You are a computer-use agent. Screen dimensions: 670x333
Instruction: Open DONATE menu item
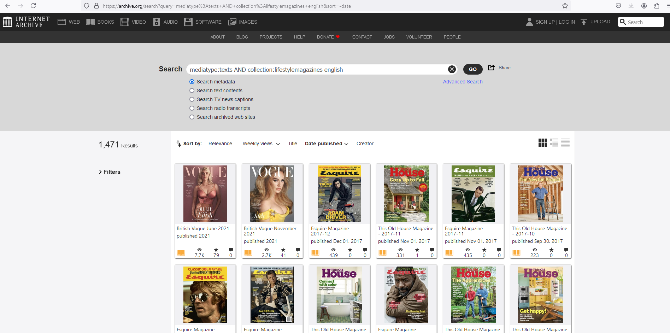(x=328, y=37)
